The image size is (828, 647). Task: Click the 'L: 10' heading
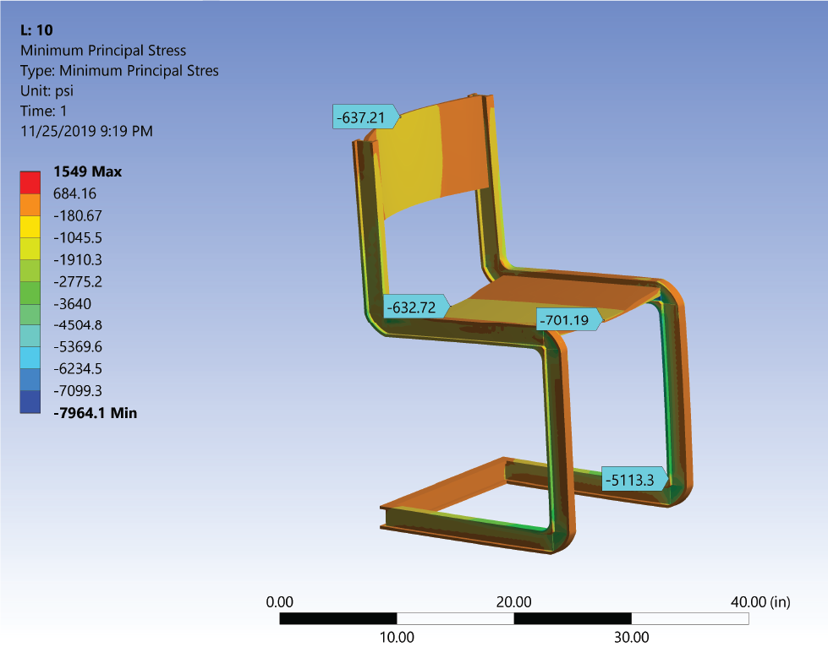(x=36, y=30)
